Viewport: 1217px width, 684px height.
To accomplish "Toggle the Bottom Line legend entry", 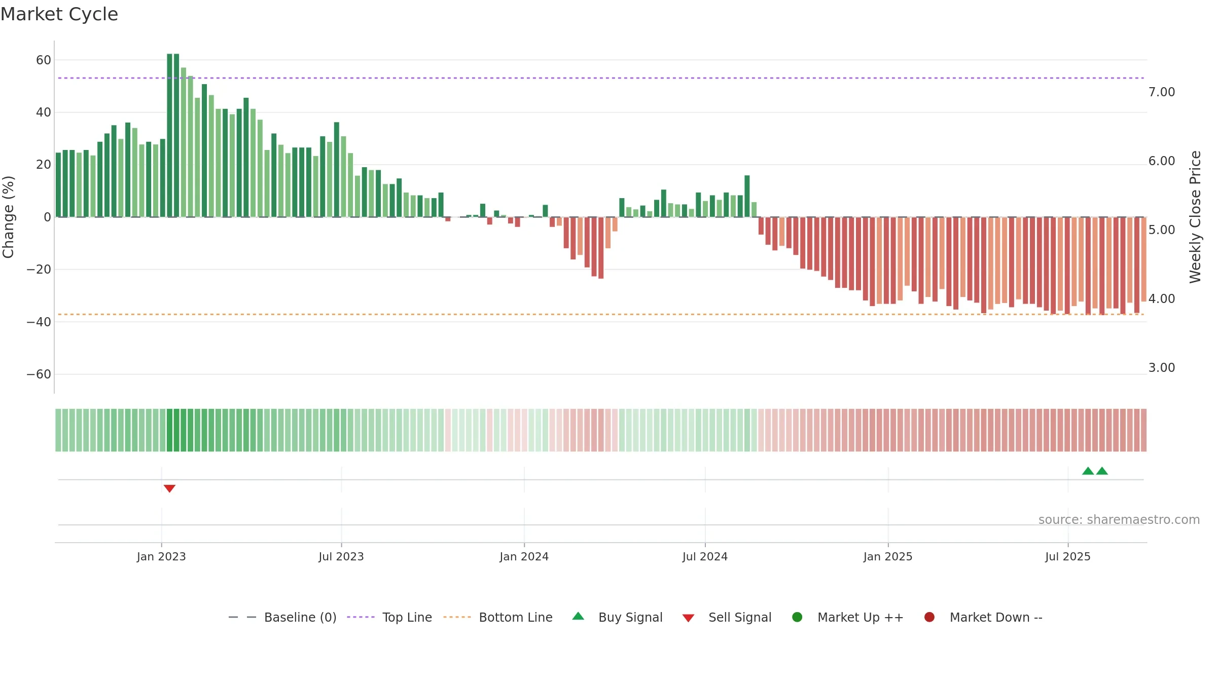I will (498, 617).
